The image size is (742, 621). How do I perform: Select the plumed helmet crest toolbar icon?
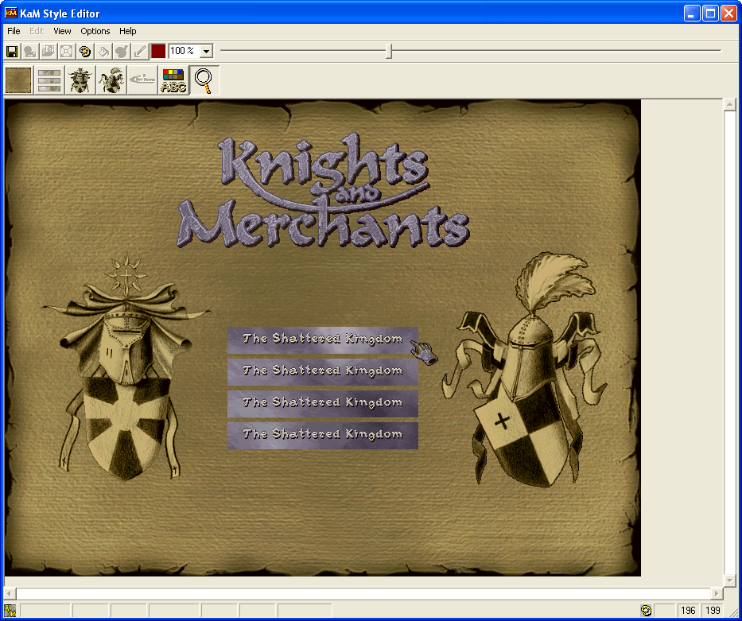click(111, 80)
